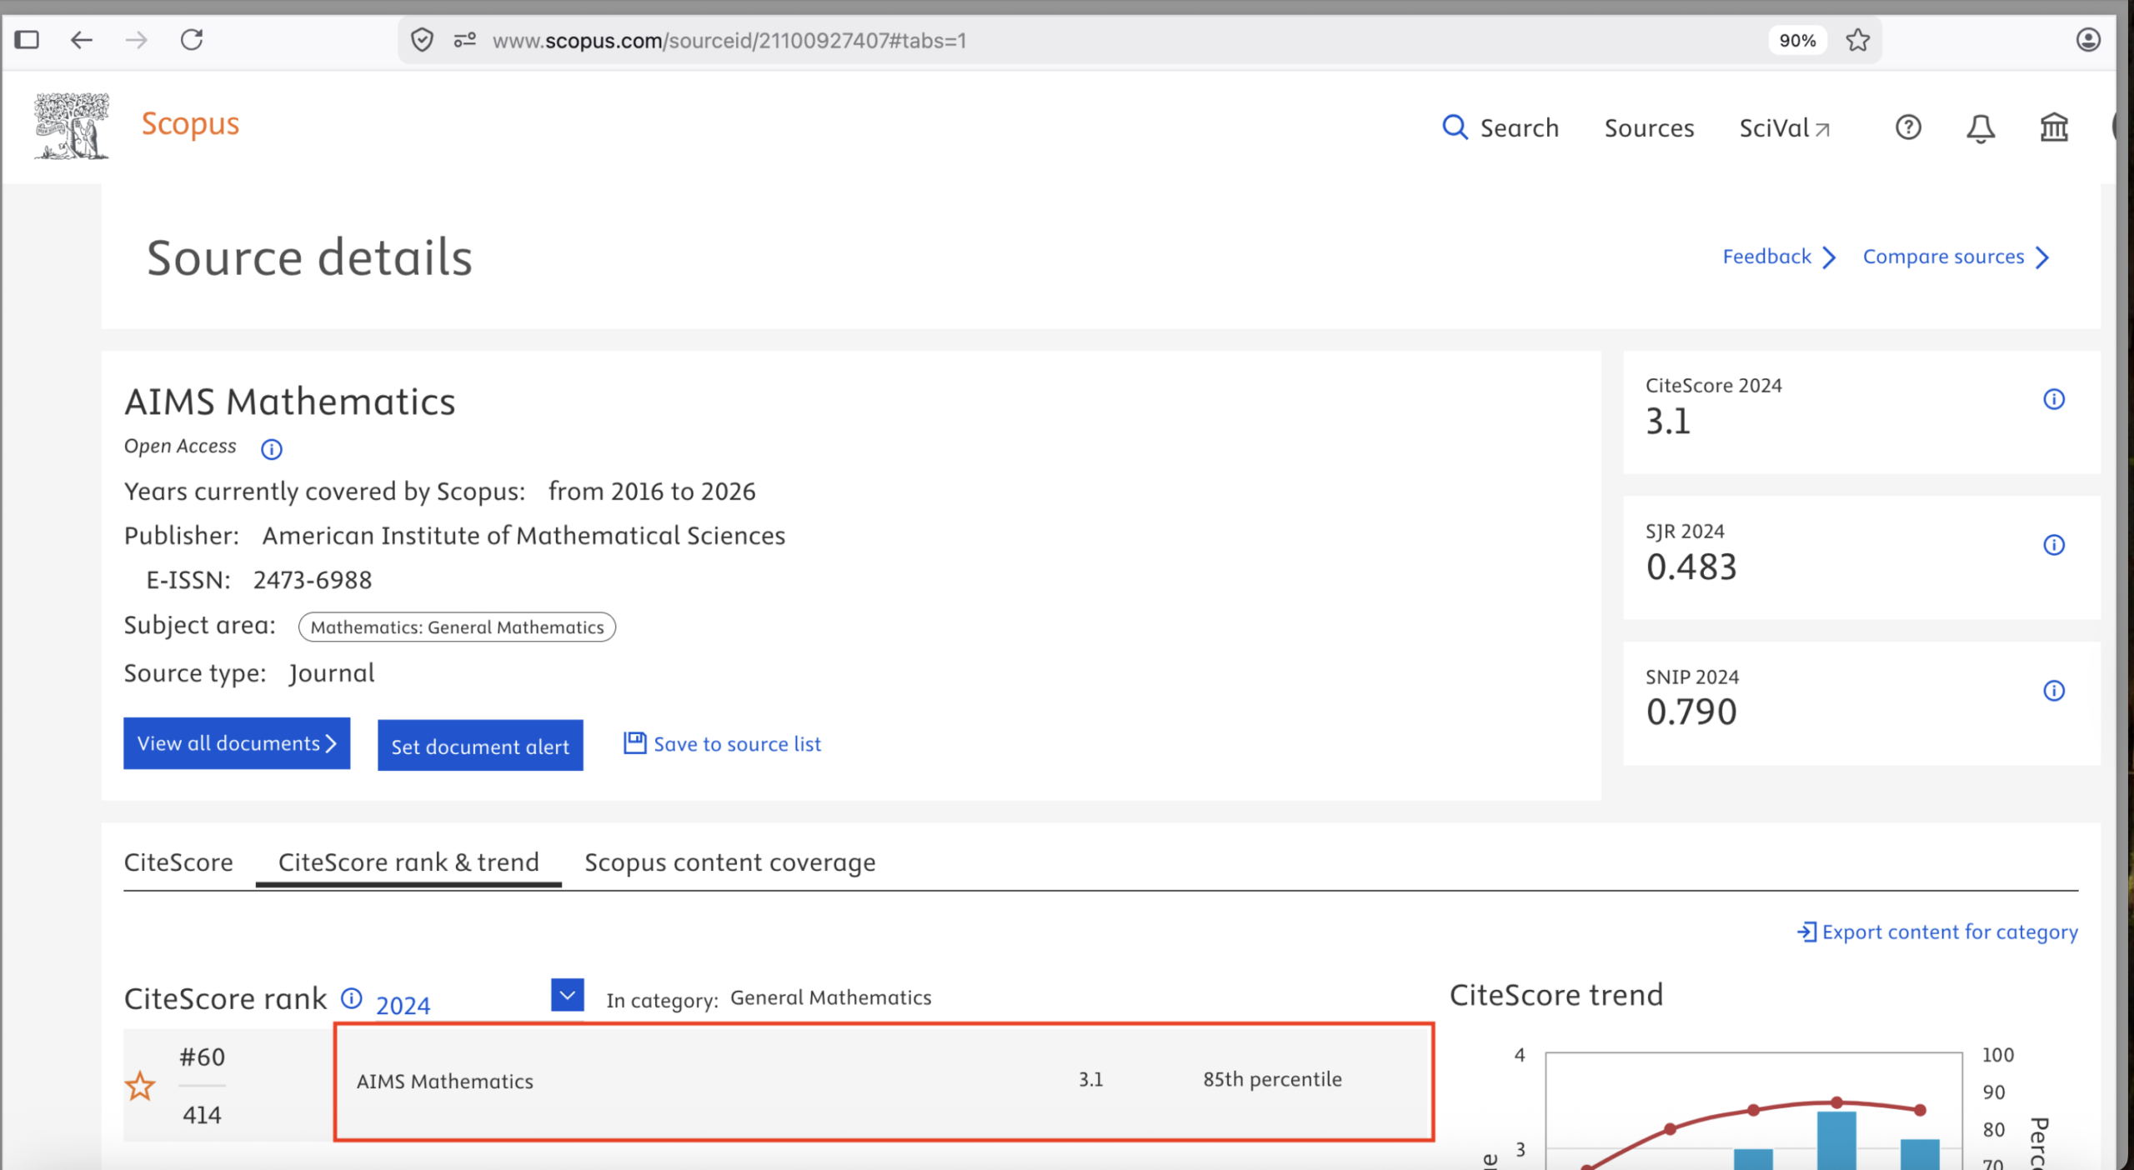The image size is (2134, 1170).
Task: Reload the Scopus page
Action: click(x=192, y=40)
